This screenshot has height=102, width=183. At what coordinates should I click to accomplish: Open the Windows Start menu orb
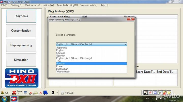pos(4,98)
